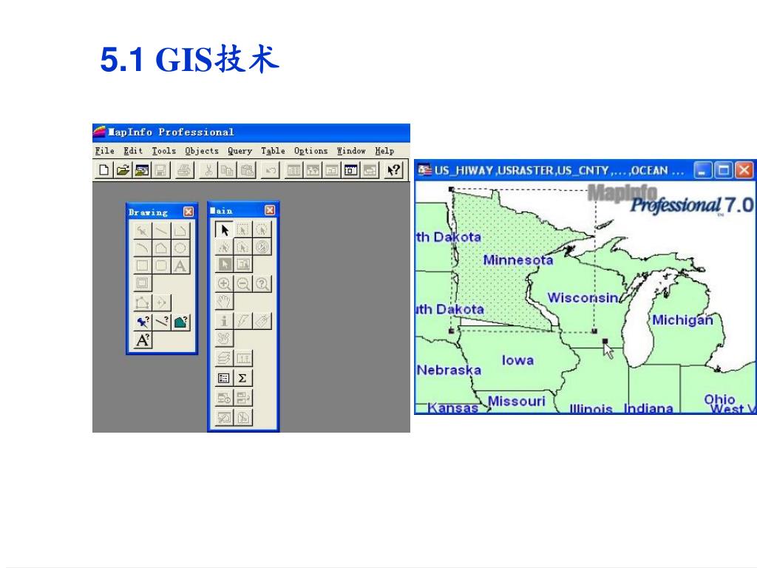This screenshot has width=757, height=568.
Task: Choose the Polygon Select tool
Action: point(224,247)
